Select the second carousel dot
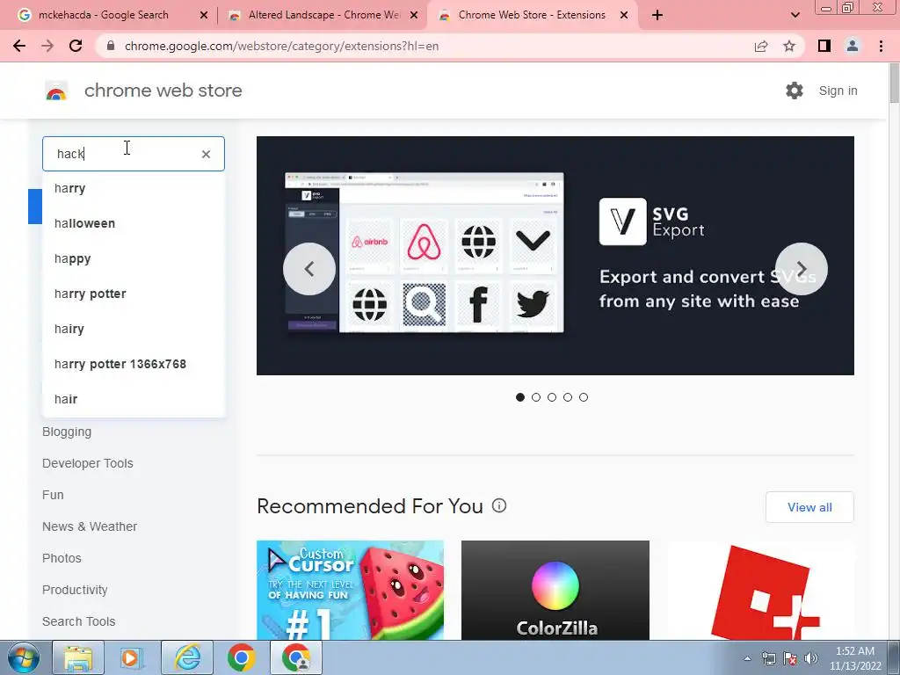Image resolution: width=900 pixels, height=675 pixels. coord(536,397)
